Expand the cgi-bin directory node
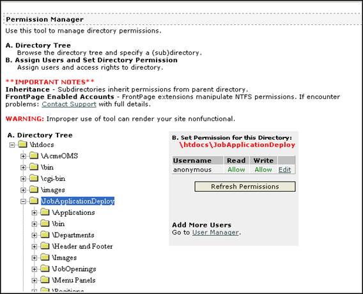The width and height of the screenshot is (363, 294). click(23, 179)
